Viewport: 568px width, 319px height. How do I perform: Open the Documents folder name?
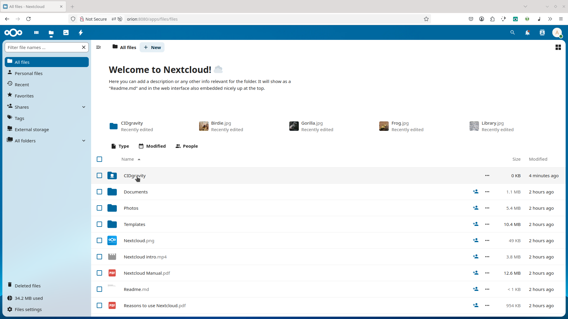pyautogui.click(x=136, y=192)
